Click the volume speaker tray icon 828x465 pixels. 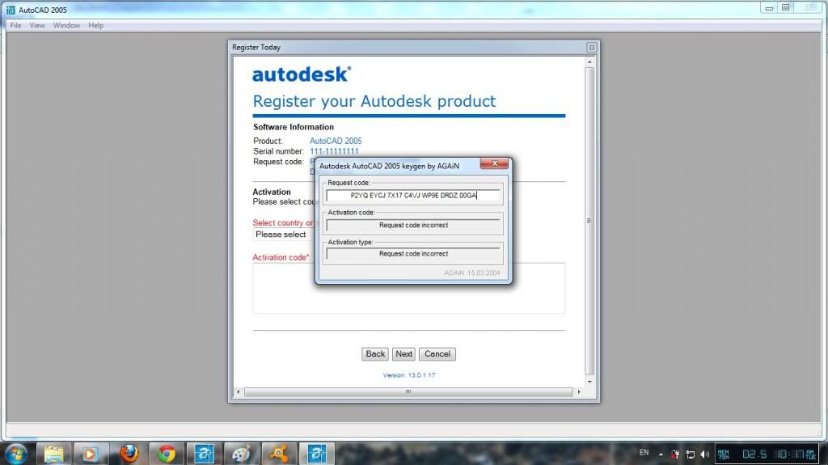point(705,454)
